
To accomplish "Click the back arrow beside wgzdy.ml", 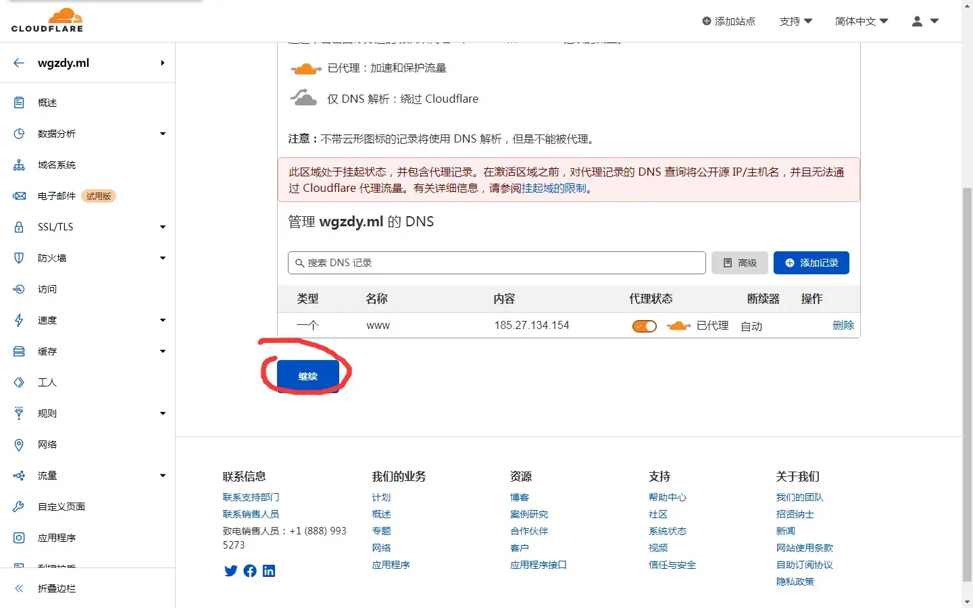I will pos(19,63).
